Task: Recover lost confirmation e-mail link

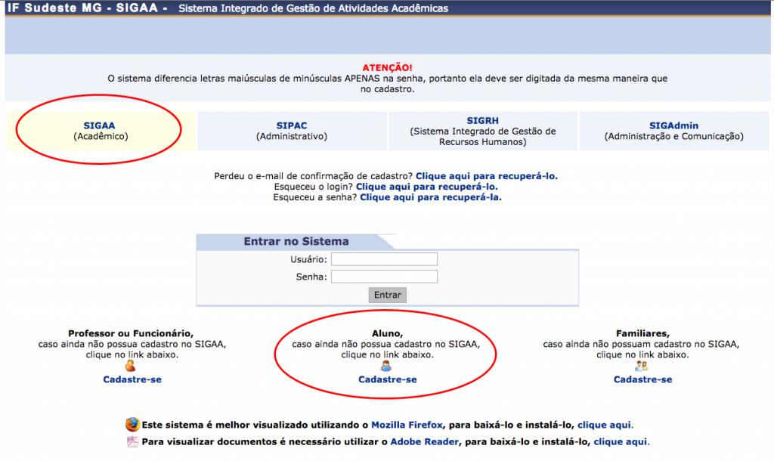Action: tap(486, 176)
